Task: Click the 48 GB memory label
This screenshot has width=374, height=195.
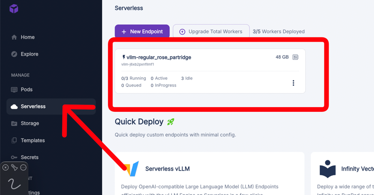Action: [x=282, y=57]
